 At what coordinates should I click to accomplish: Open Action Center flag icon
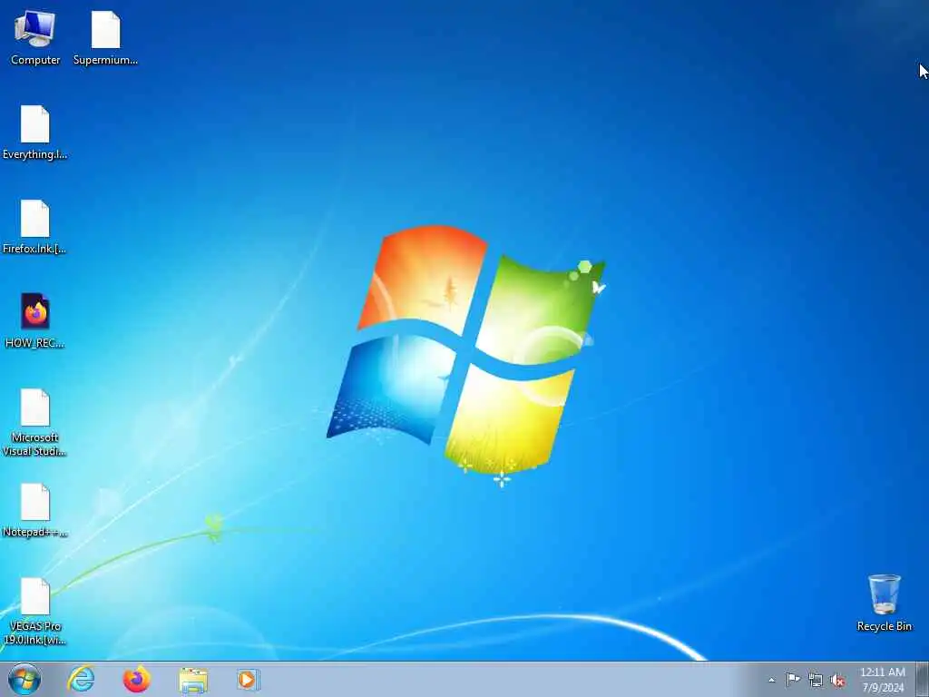tap(793, 680)
